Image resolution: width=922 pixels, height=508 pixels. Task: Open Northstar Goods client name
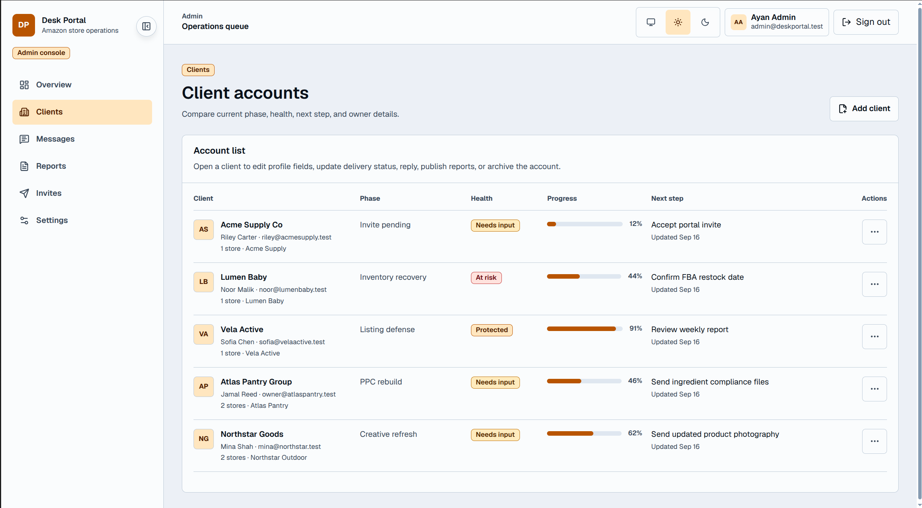coord(252,434)
